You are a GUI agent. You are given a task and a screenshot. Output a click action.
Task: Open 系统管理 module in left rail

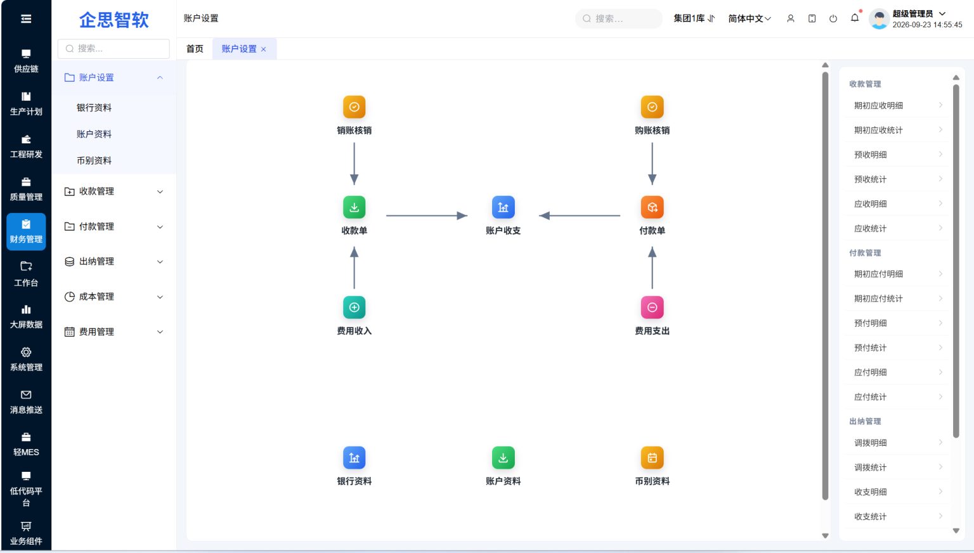[26, 360]
